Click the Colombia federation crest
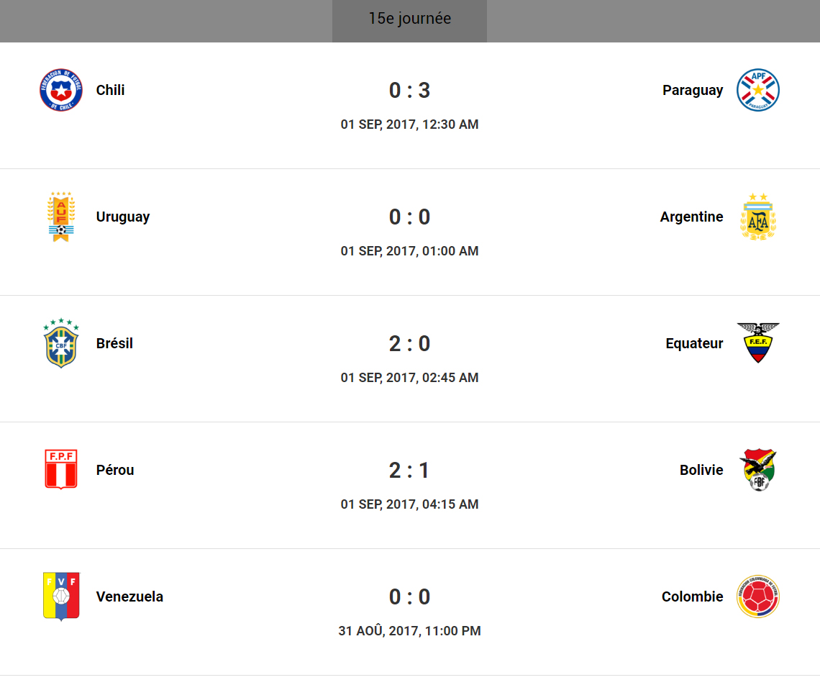Screen dimensions: 820x685 coord(758,596)
